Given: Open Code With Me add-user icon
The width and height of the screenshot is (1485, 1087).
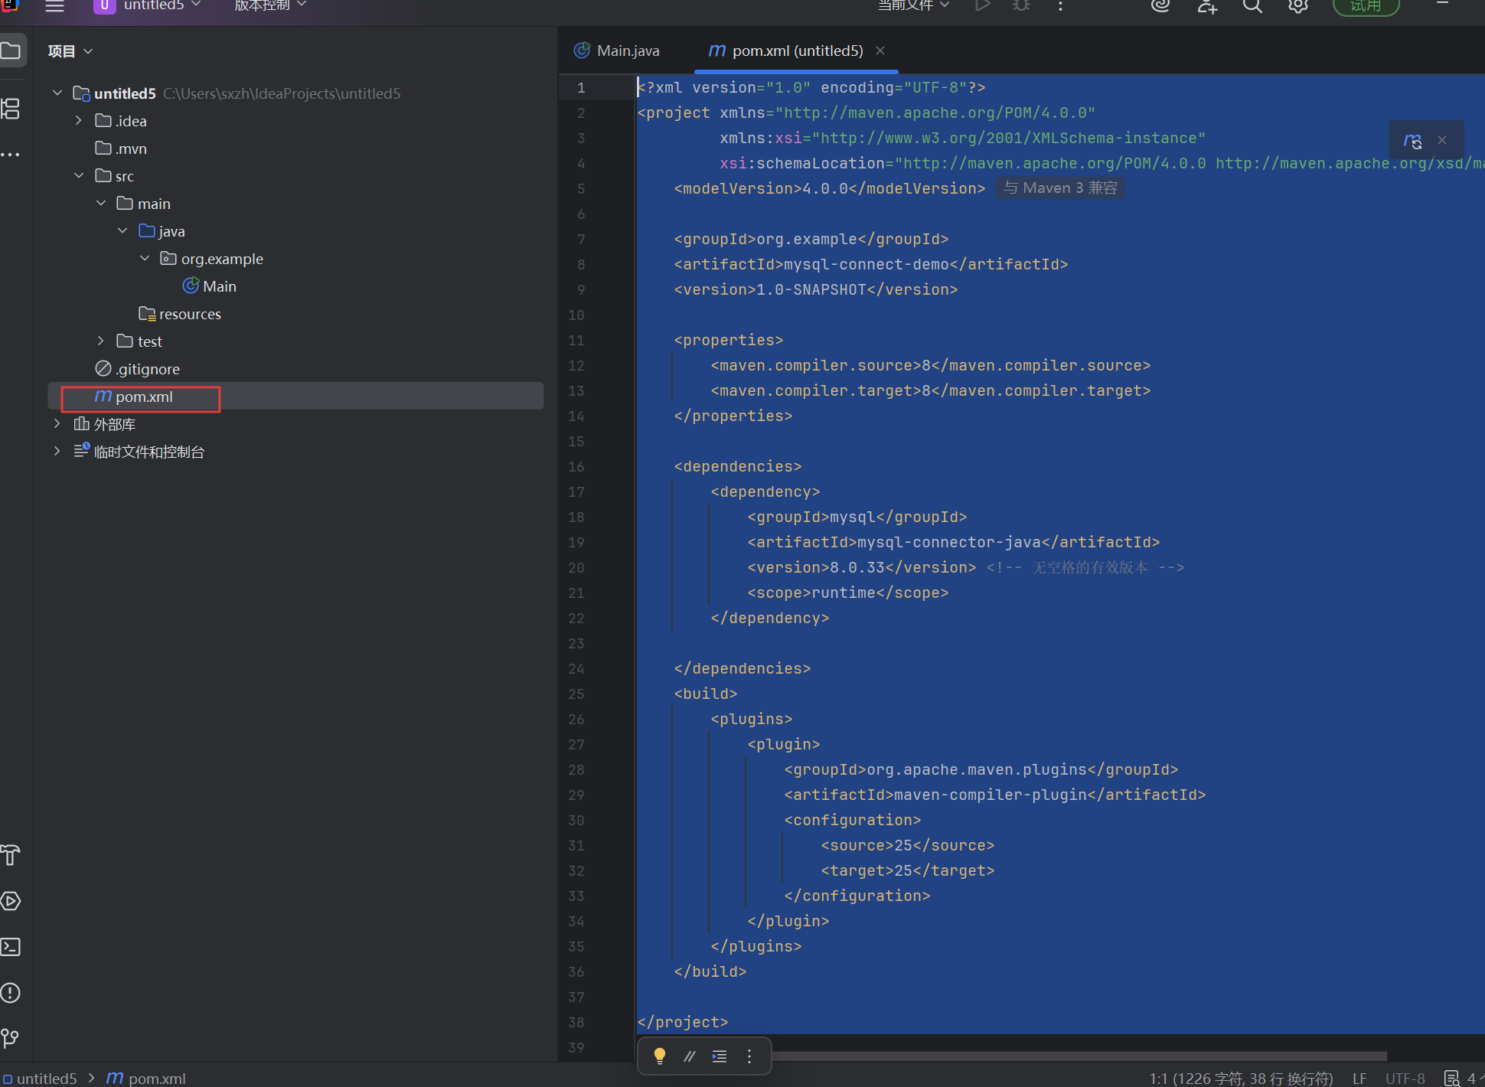Looking at the screenshot, I should point(1207,6).
